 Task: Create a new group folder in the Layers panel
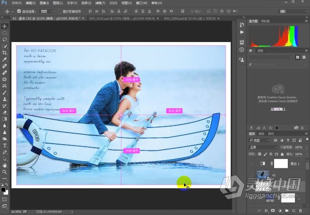287,211
